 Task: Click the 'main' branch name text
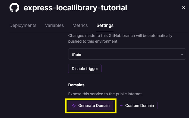tap(77, 54)
